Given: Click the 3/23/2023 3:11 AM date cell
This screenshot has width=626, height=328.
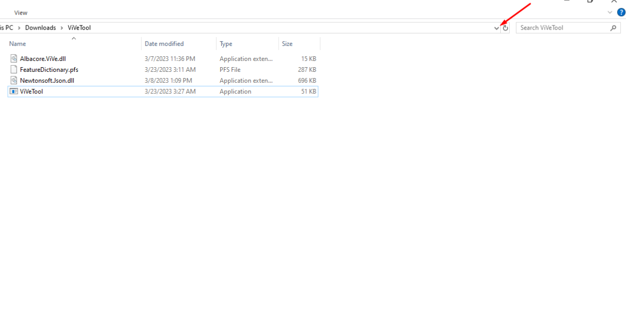Looking at the screenshot, I should pyautogui.click(x=170, y=69).
